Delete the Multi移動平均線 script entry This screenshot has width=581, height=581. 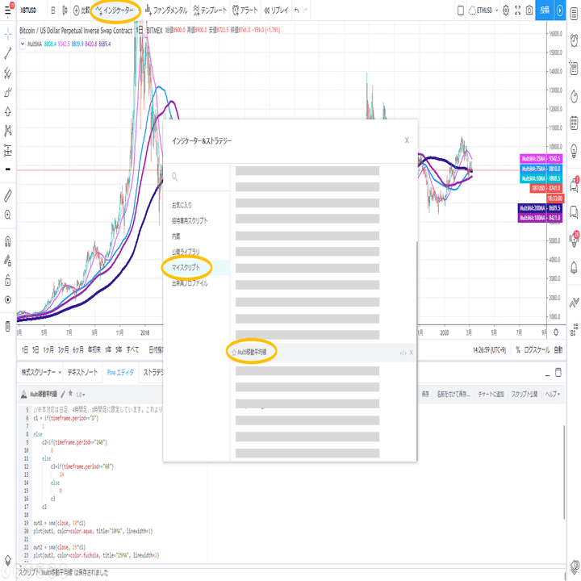[411, 353]
